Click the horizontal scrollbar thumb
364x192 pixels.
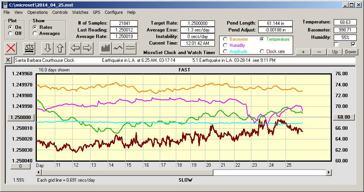128,172
